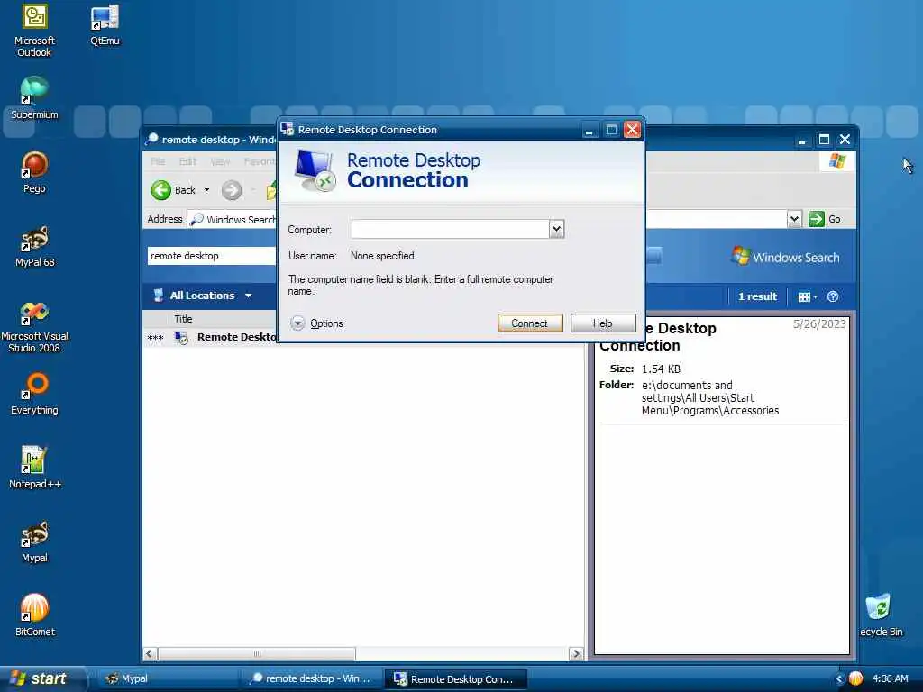Click the 4:36 AM clock
923x692 pixels.
[x=890, y=678]
